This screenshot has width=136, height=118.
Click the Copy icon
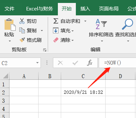tap(22, 30)
